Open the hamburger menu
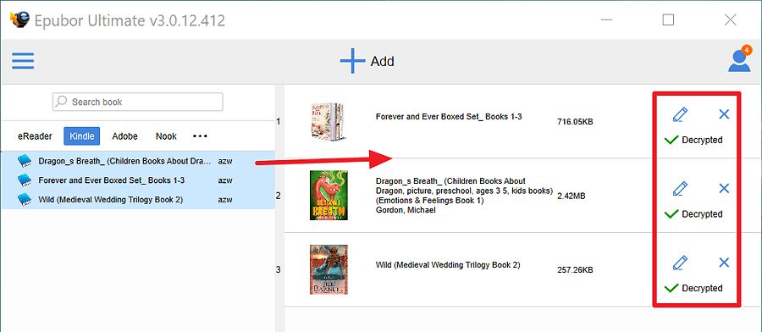The image size is (762, 332). point(23,61)
